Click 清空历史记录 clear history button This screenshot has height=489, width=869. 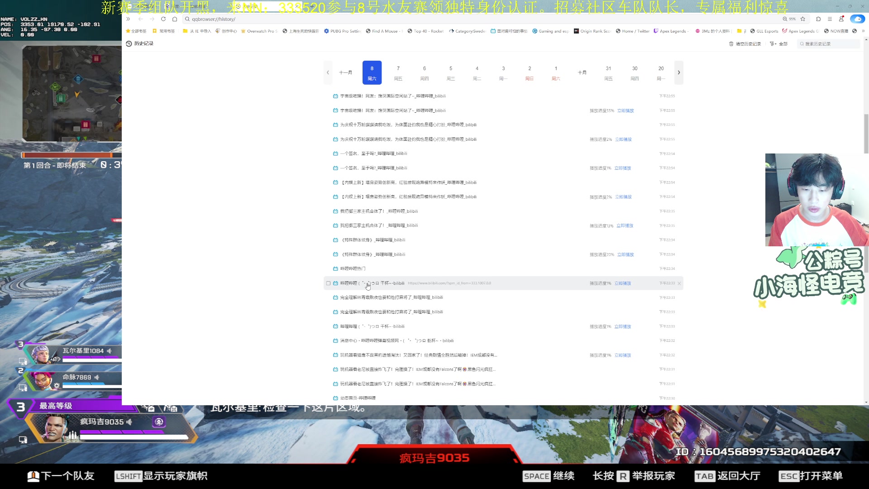pyautogui.click(x=745, y=44)
